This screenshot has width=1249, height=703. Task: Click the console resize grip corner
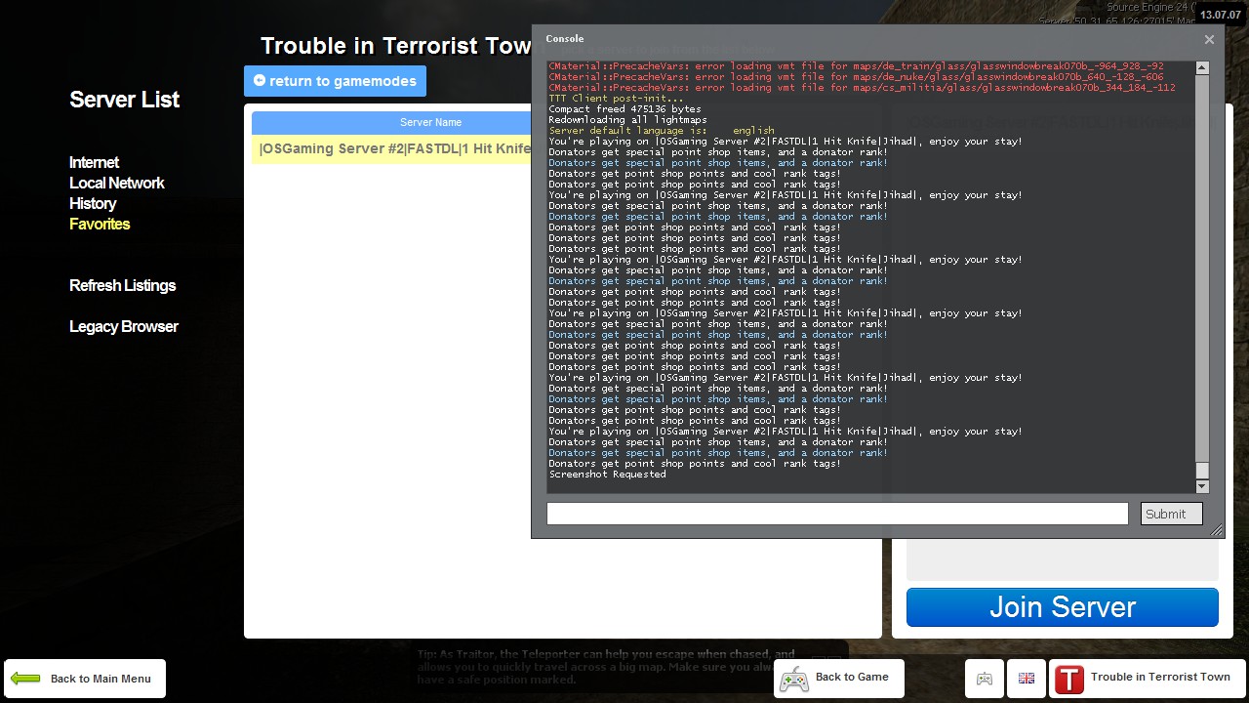[x=1216, y=530]
